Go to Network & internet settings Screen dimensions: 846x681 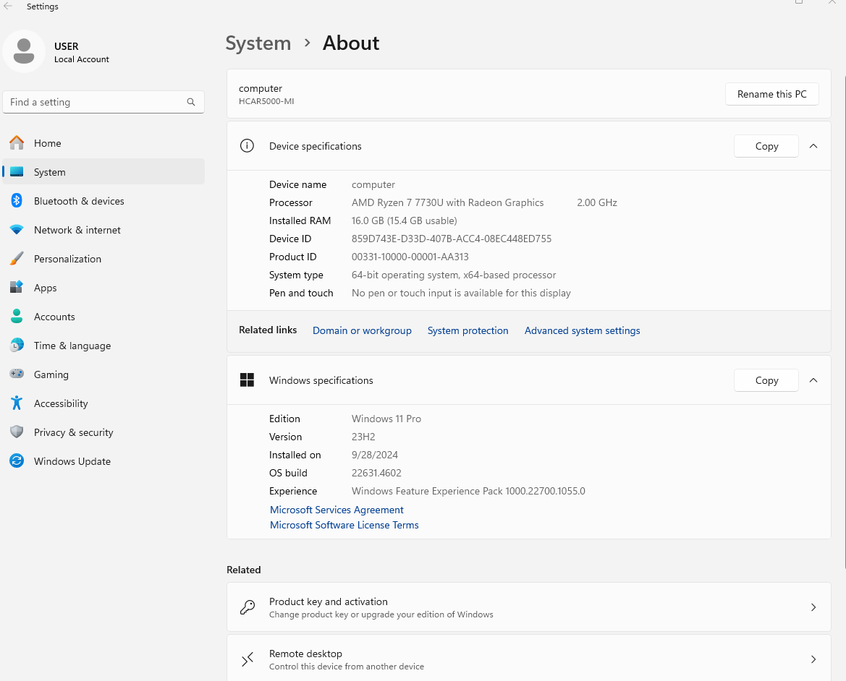[103, 230]
